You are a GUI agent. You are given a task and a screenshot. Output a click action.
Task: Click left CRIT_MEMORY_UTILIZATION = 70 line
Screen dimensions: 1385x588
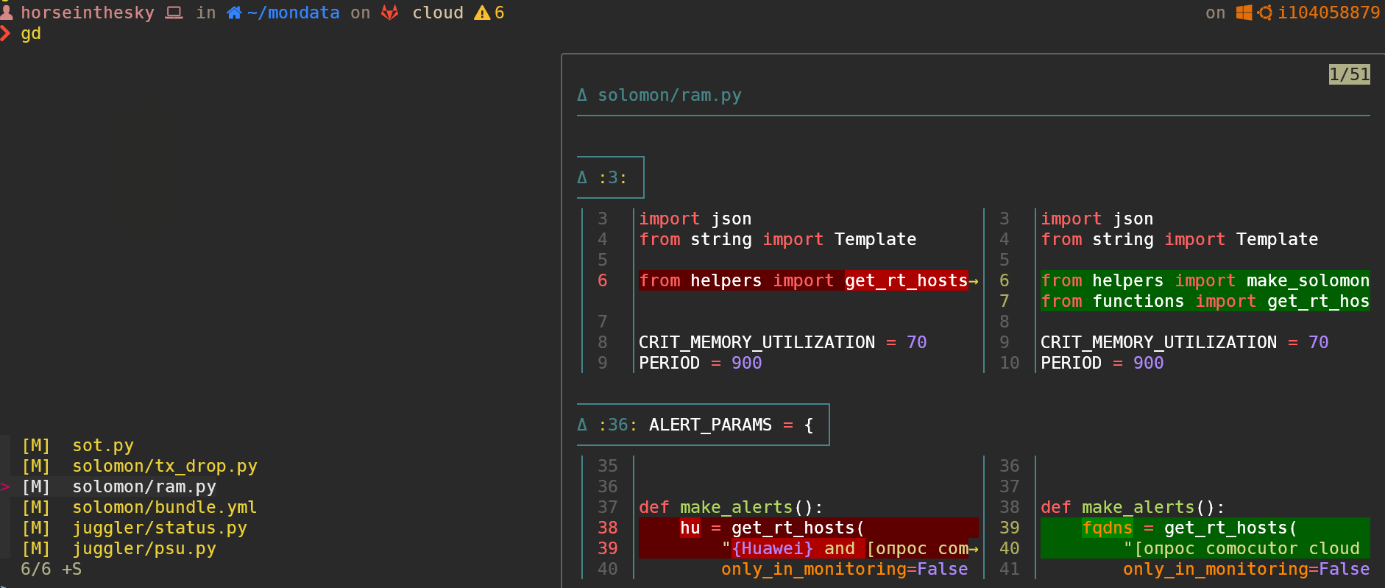tap(783, 342)
